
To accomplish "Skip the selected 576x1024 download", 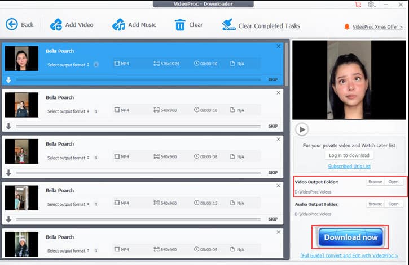I will click(273, 79).
